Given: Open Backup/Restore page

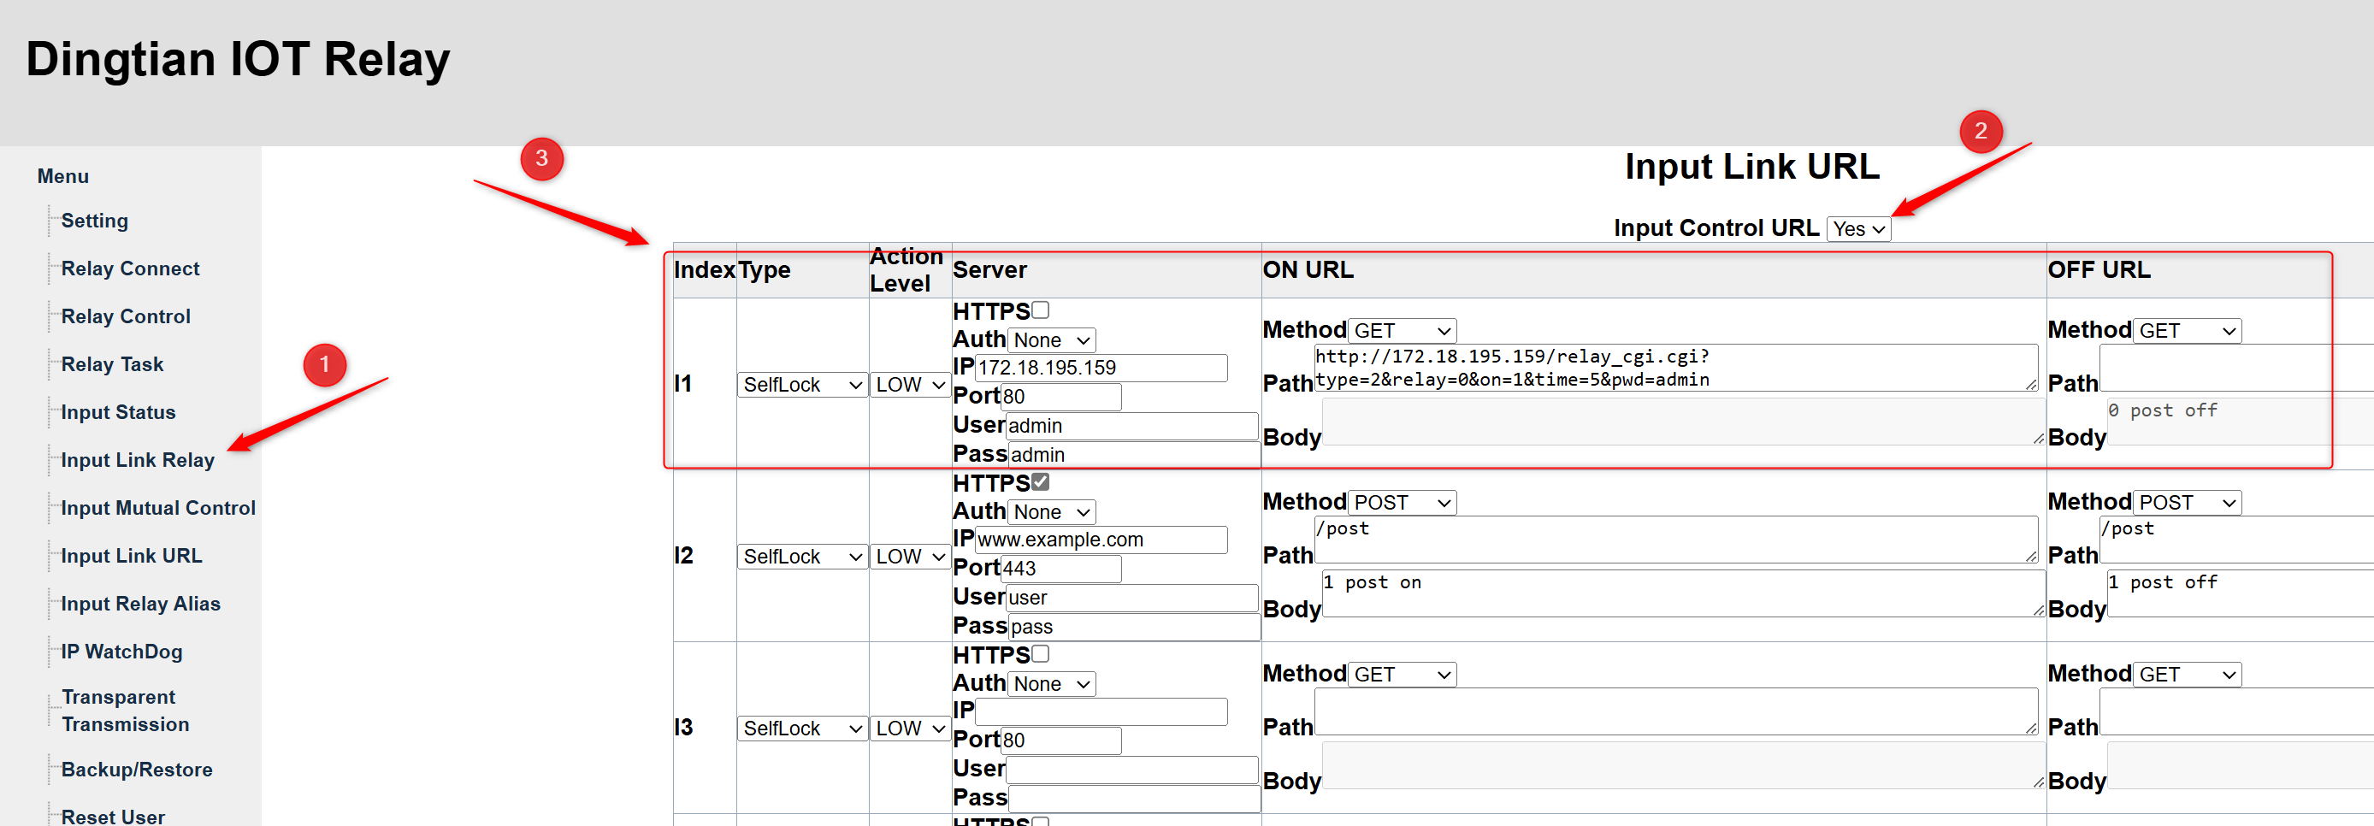Looking at the screenshot, I should point(136,770).
